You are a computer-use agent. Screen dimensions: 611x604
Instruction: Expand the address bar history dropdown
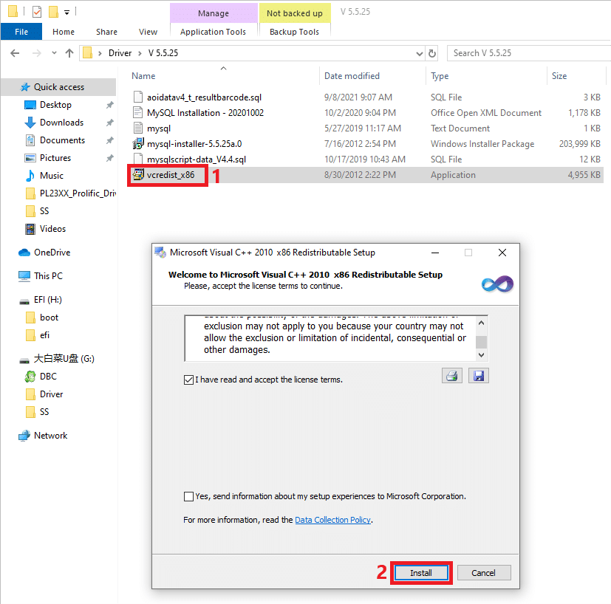[x=420, y=53]
